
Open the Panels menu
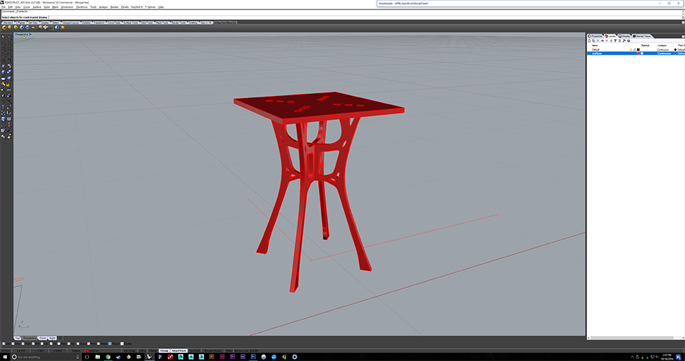coord(125,7)
